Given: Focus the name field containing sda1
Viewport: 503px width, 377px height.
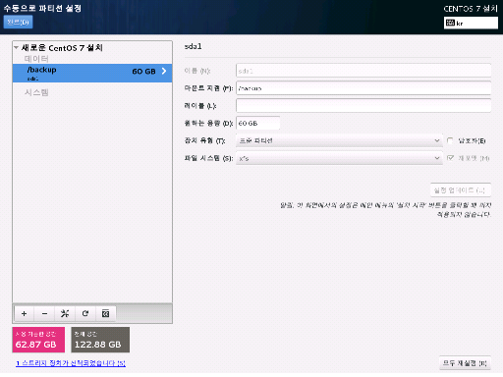Looking at the screenshot, I should tap(363, 71).
